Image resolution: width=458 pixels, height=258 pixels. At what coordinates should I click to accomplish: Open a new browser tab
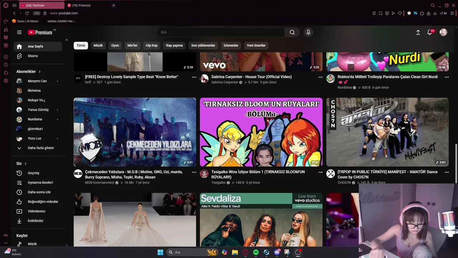[113, 5]
